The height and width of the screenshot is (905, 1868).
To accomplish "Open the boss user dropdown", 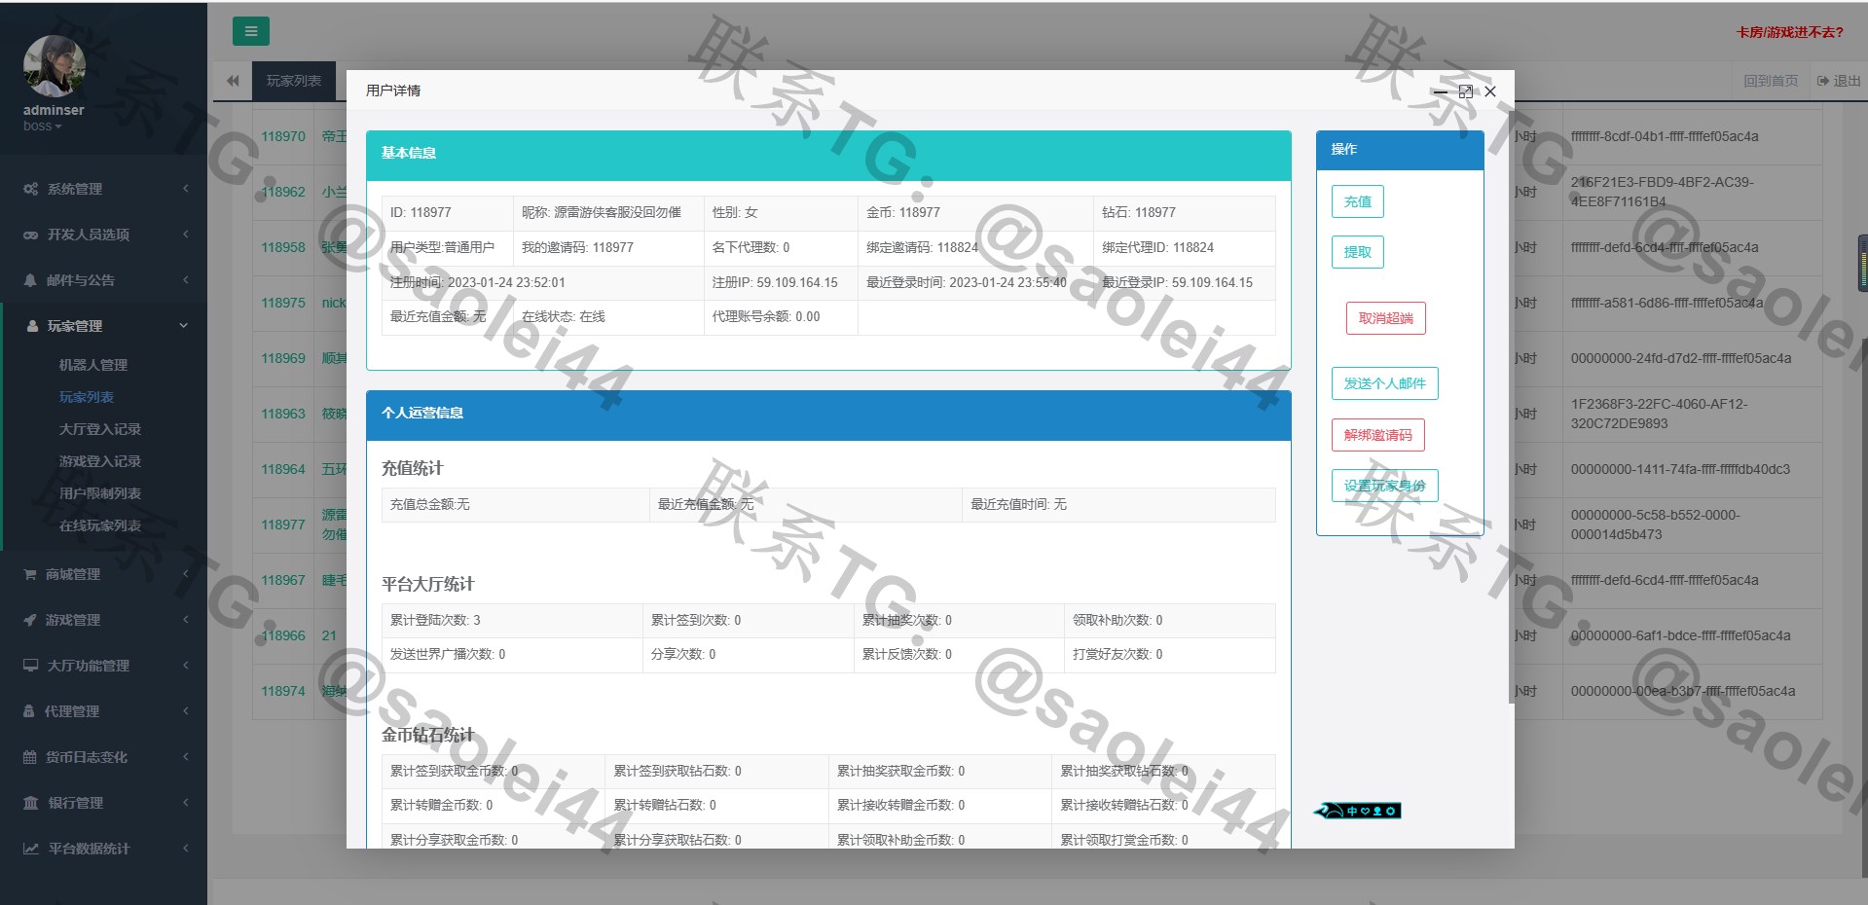I will tap(42, 127).
